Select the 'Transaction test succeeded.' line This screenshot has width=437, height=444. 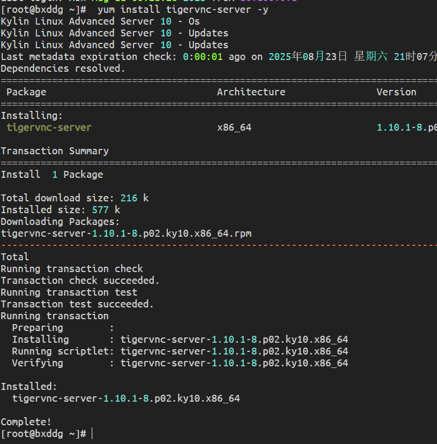pyautogui.click(x=77, y=304)
